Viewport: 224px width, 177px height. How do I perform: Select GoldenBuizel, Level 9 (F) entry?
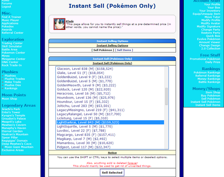(110, 77)
